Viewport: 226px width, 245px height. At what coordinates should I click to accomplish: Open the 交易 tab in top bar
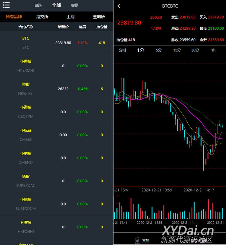tap(75, 5)
